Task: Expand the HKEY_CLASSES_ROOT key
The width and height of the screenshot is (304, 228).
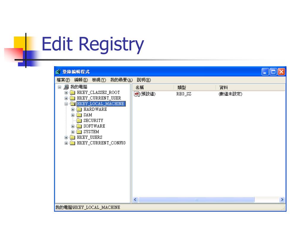Action: 66,93
